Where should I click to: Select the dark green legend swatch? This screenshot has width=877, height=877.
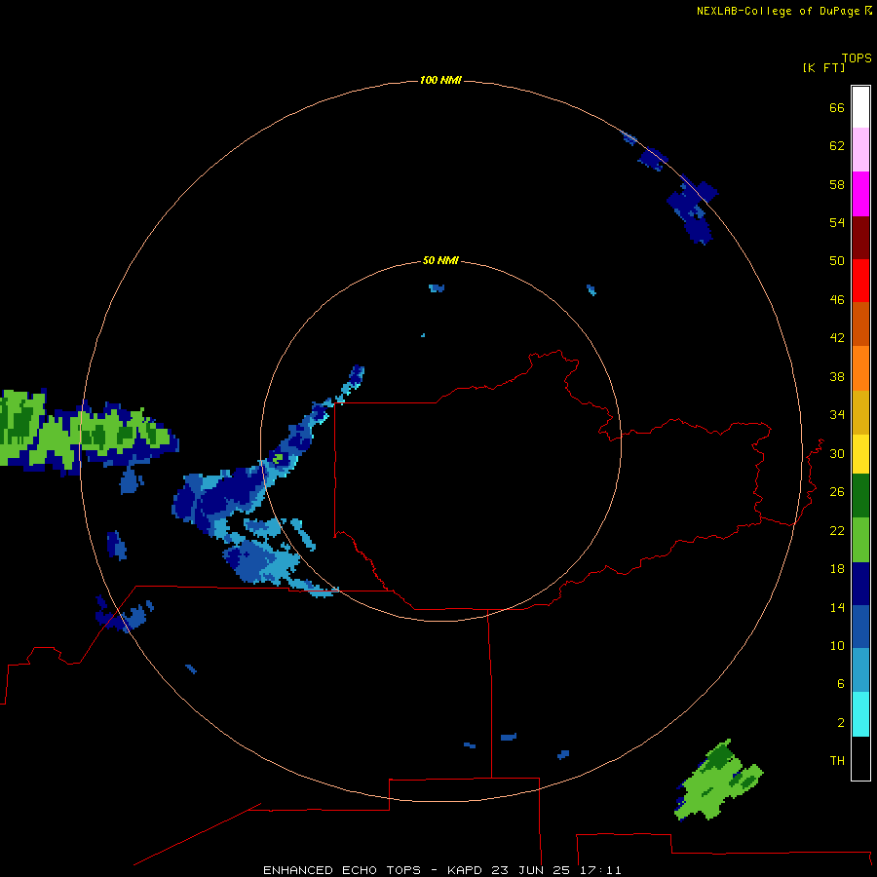[860, 496]
